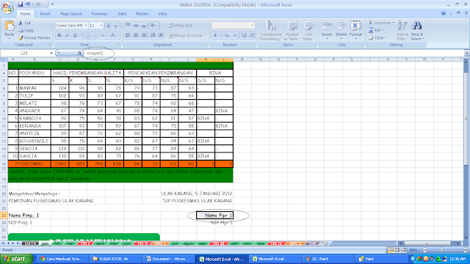Open the font name dropdown
Viewport: 470px width, 264px height.
(86, 26)
